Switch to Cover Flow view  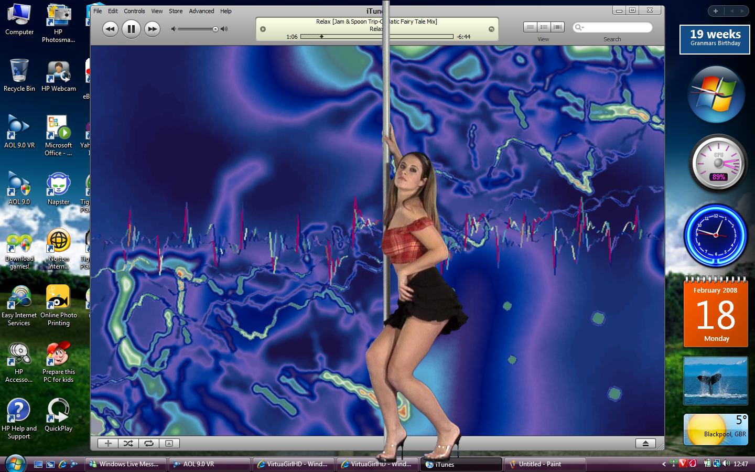(557, 27)
